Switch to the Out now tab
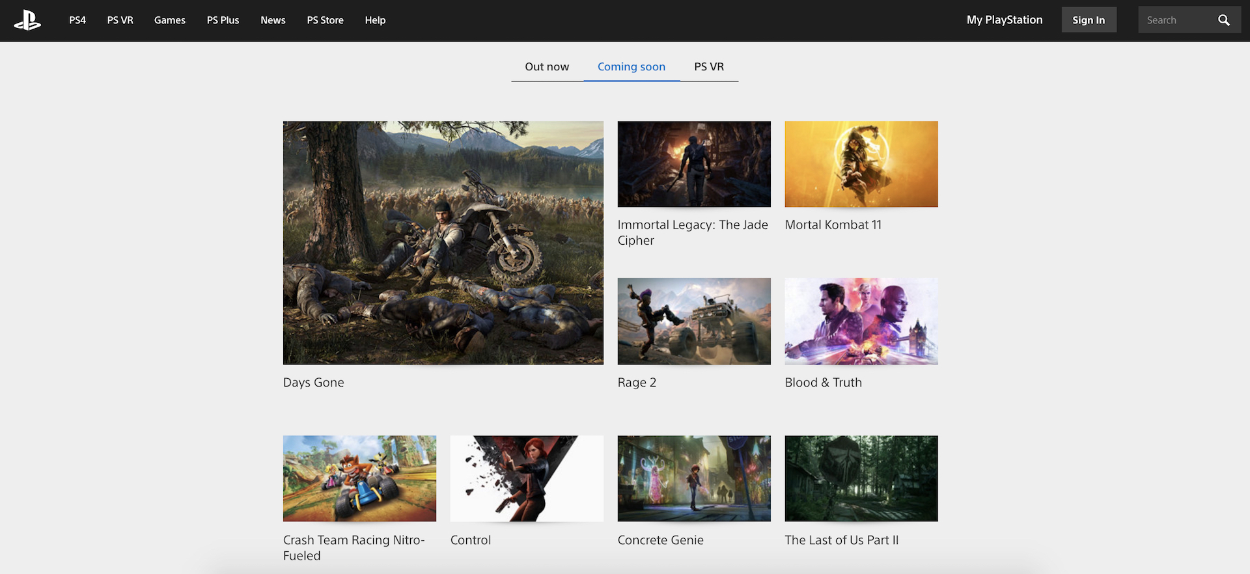Screen dimensions: 1250x574 [547, 67]
